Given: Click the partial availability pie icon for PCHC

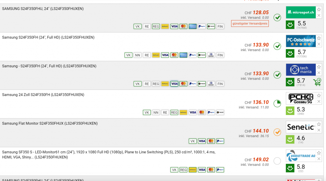Looking at the screenshot, I should point(277,104).
